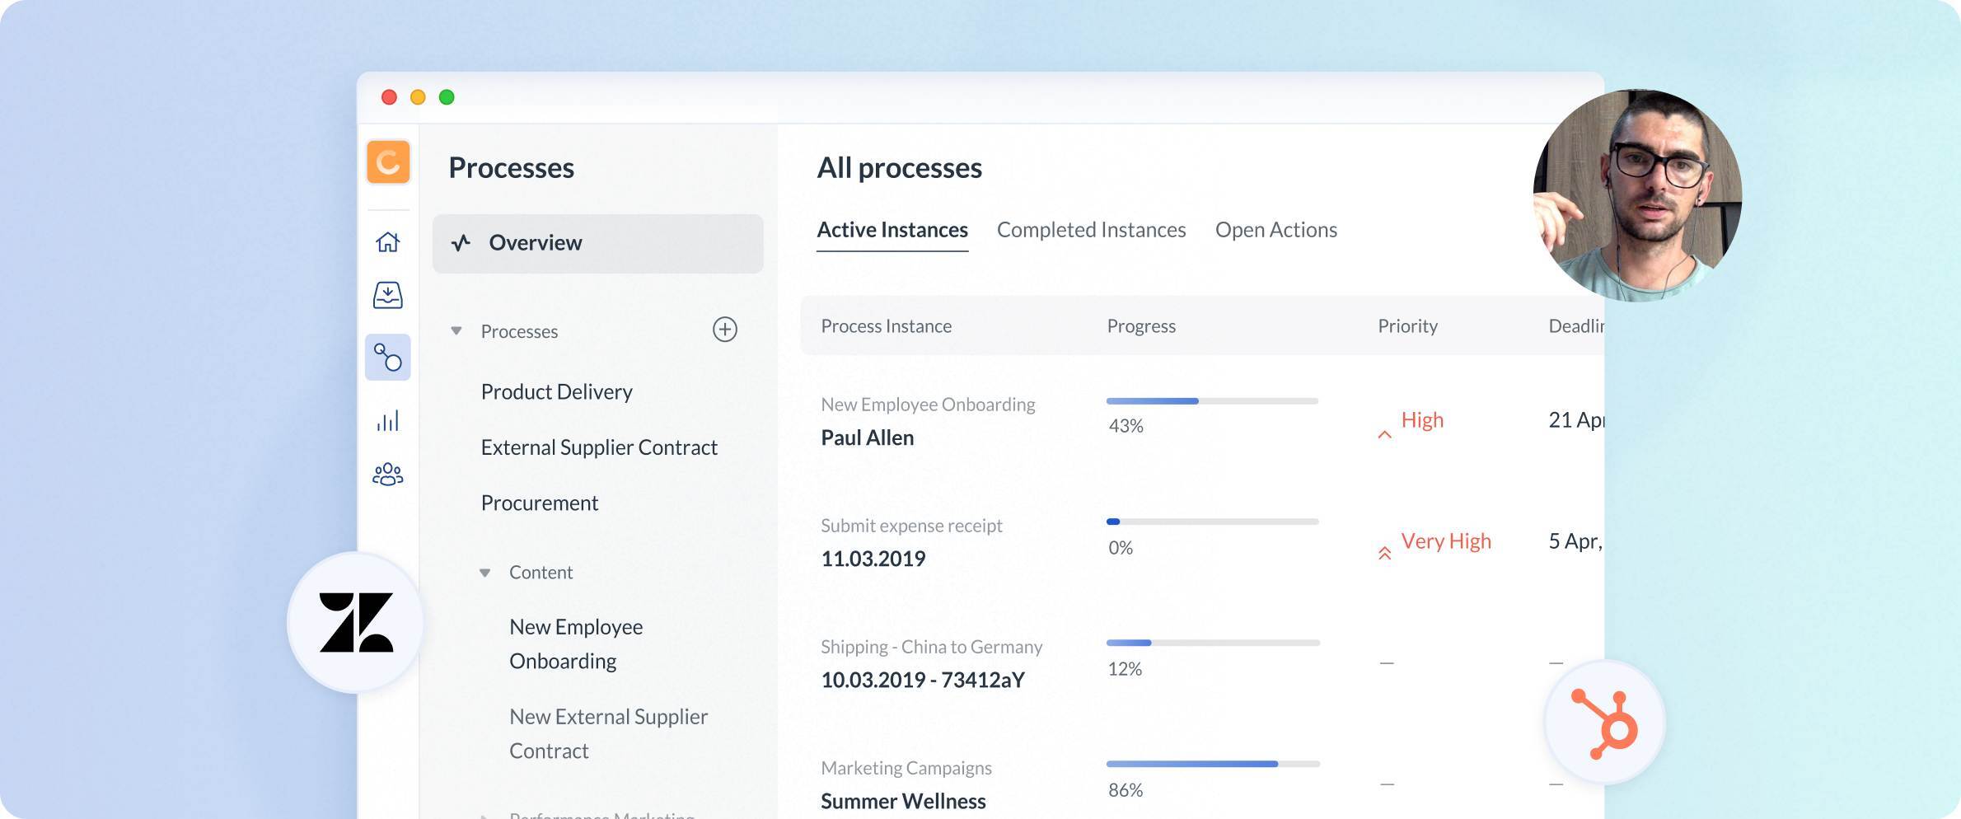Click the Very High priority label
Screen dimensions: 1961x819
(1446, 541)
